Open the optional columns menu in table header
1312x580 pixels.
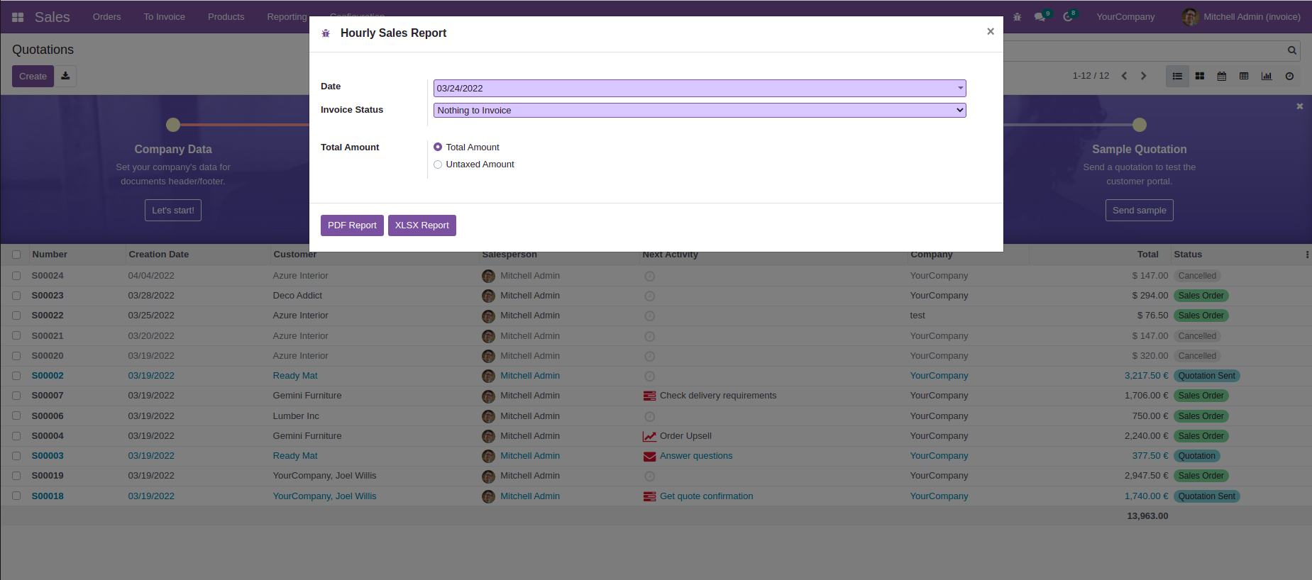(x=1307, y=255)
